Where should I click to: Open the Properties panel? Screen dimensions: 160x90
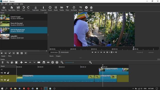[43, 8]
